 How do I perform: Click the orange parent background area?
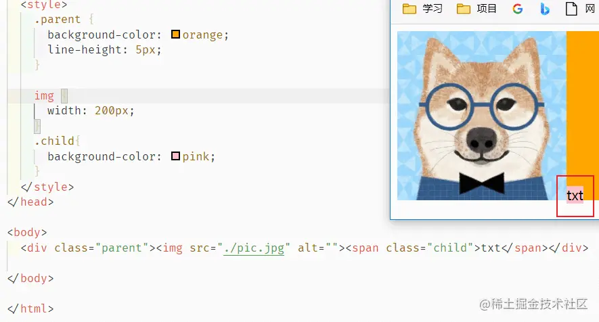click(583, 103)
